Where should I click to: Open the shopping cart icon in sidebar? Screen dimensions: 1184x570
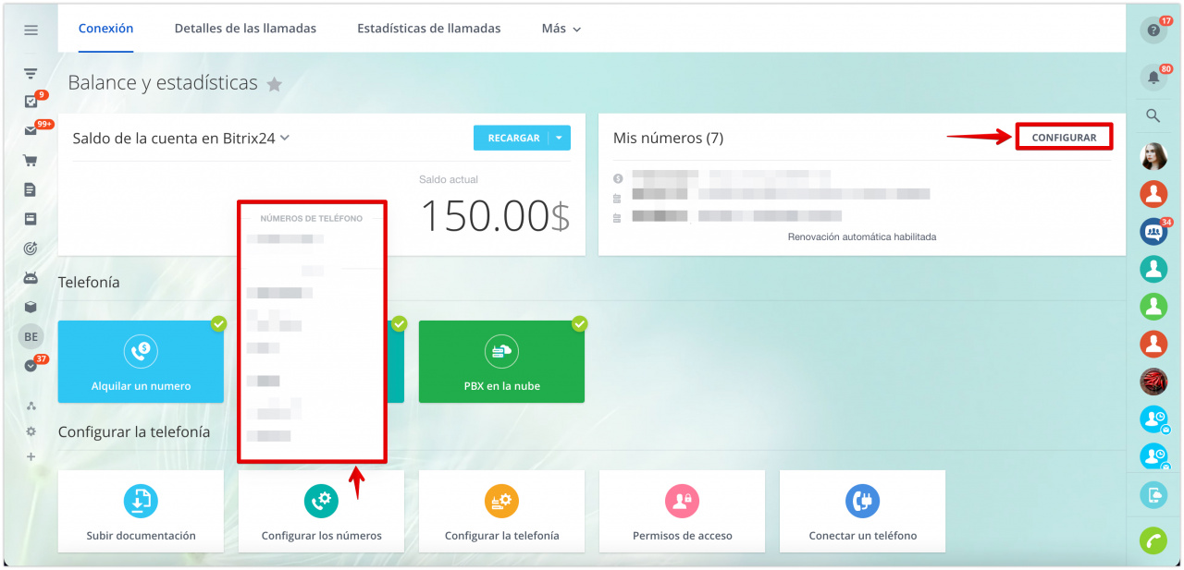pyautogui.click(x=31, y=160)
